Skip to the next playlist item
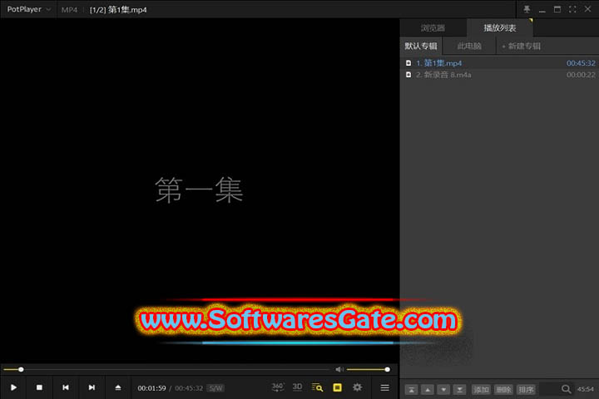This screenshot has height=399, width=599. [92, 387]
